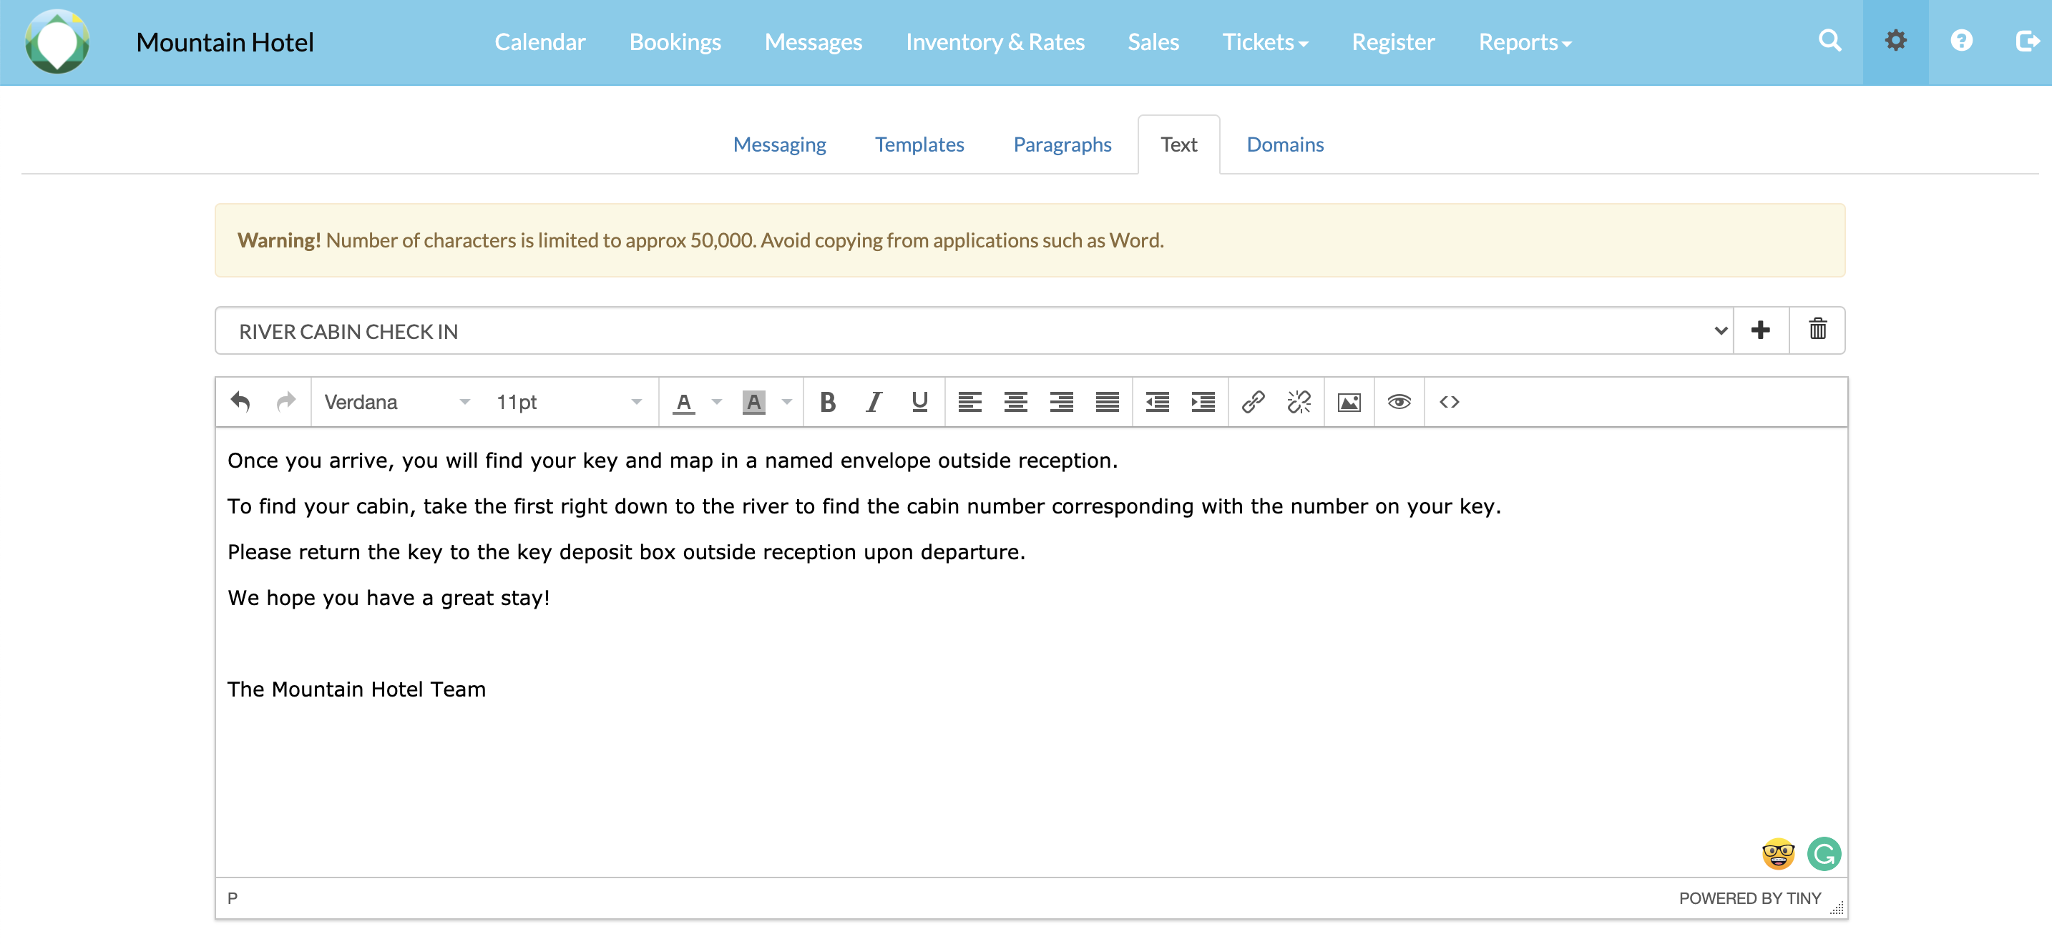Toggle the preview eye icon

pos(1399,402)
